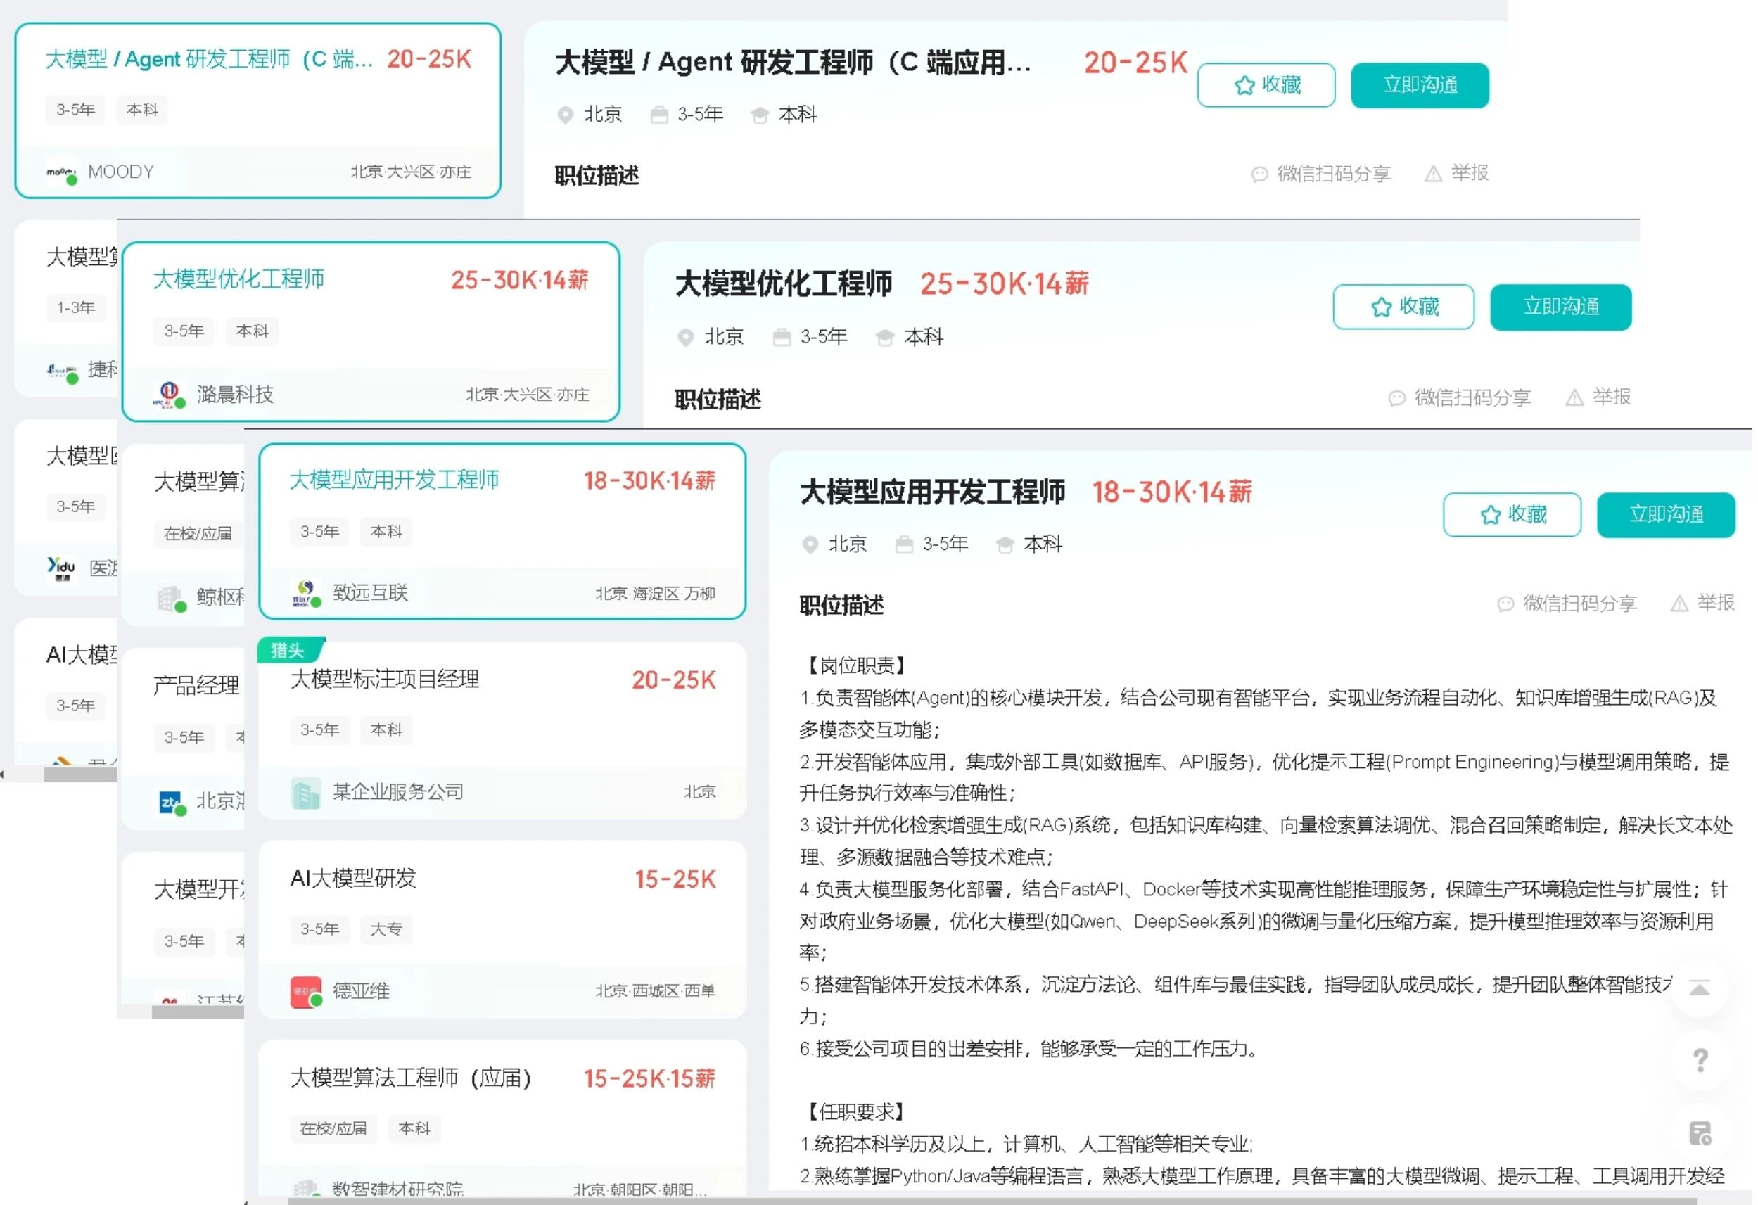Click the star icon in the Agent 研发工程师 收藏 button
This screenshot has width=1758, height=1205.
pos(1244,84)
